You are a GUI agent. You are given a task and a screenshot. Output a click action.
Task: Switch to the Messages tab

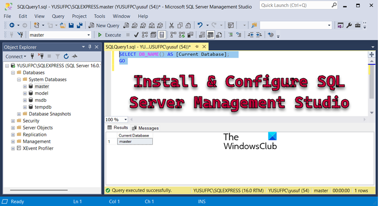point(145,128)
